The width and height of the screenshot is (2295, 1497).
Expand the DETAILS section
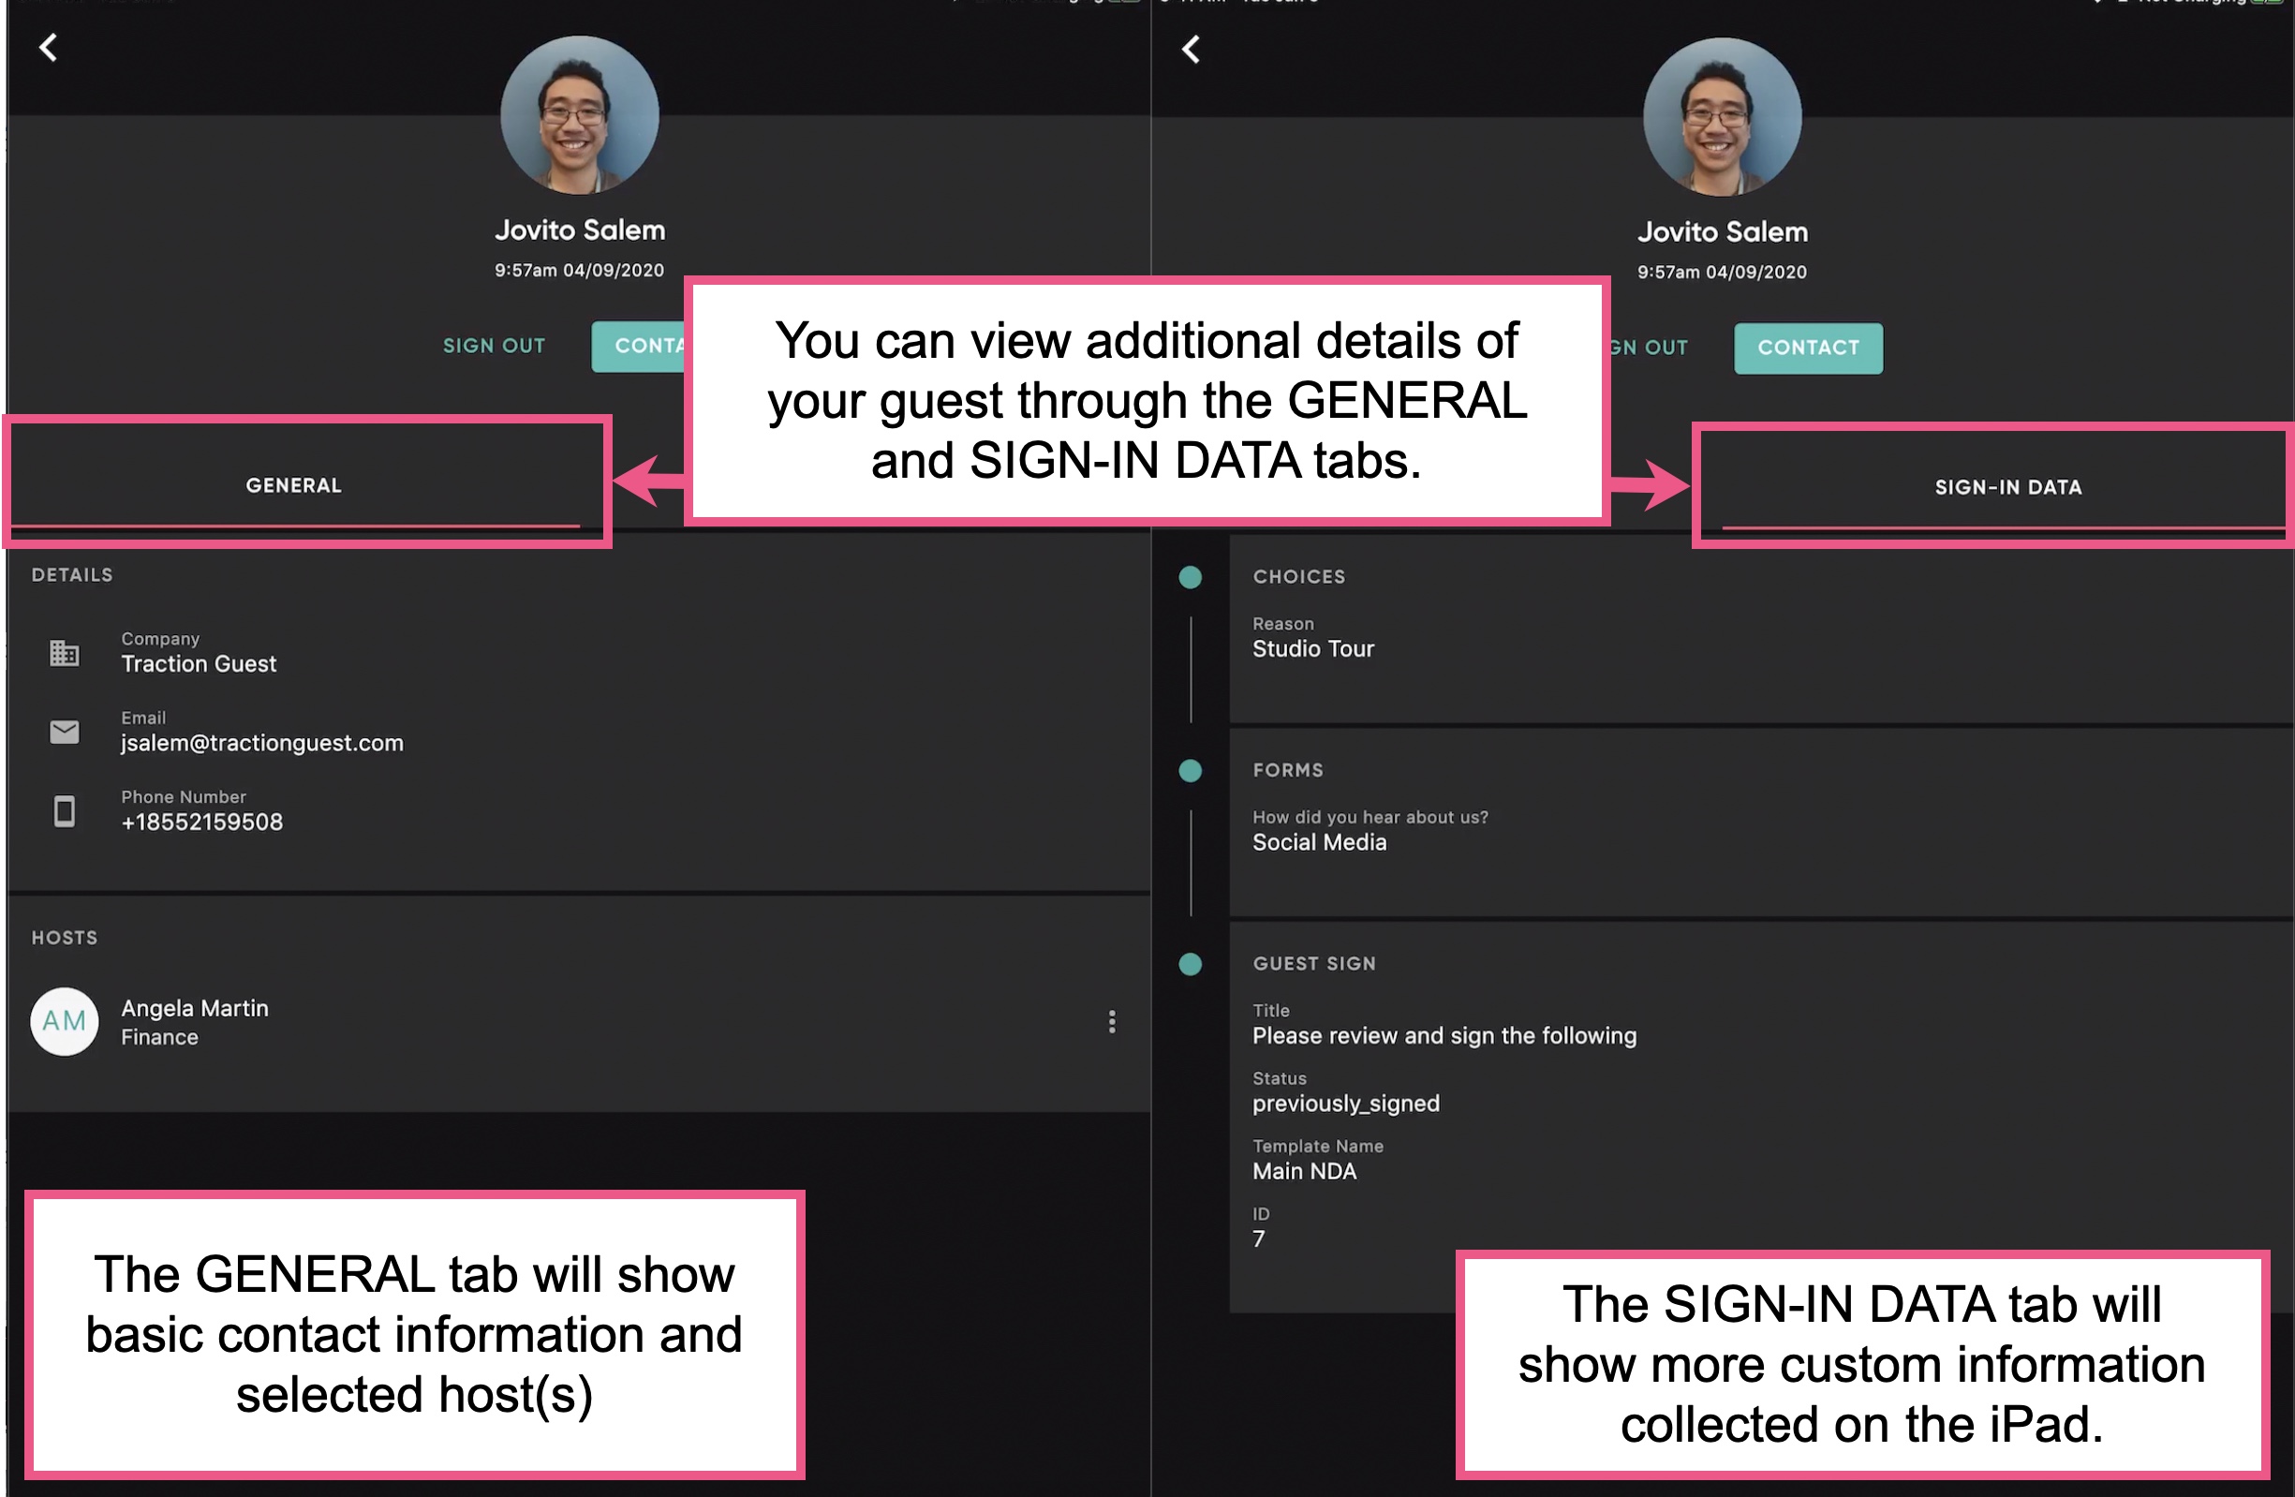click(71, 574)
